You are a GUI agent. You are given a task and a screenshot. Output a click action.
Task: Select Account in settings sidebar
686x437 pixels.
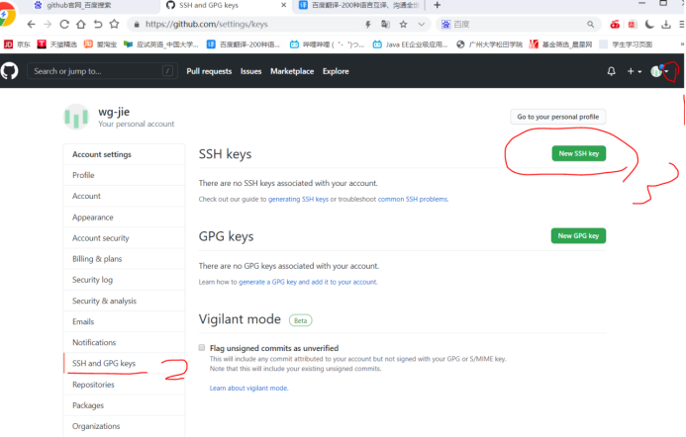coord(125,196)
